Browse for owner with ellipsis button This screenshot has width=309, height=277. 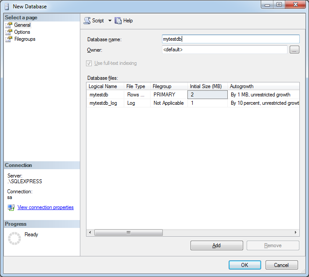tap(295, 50)
